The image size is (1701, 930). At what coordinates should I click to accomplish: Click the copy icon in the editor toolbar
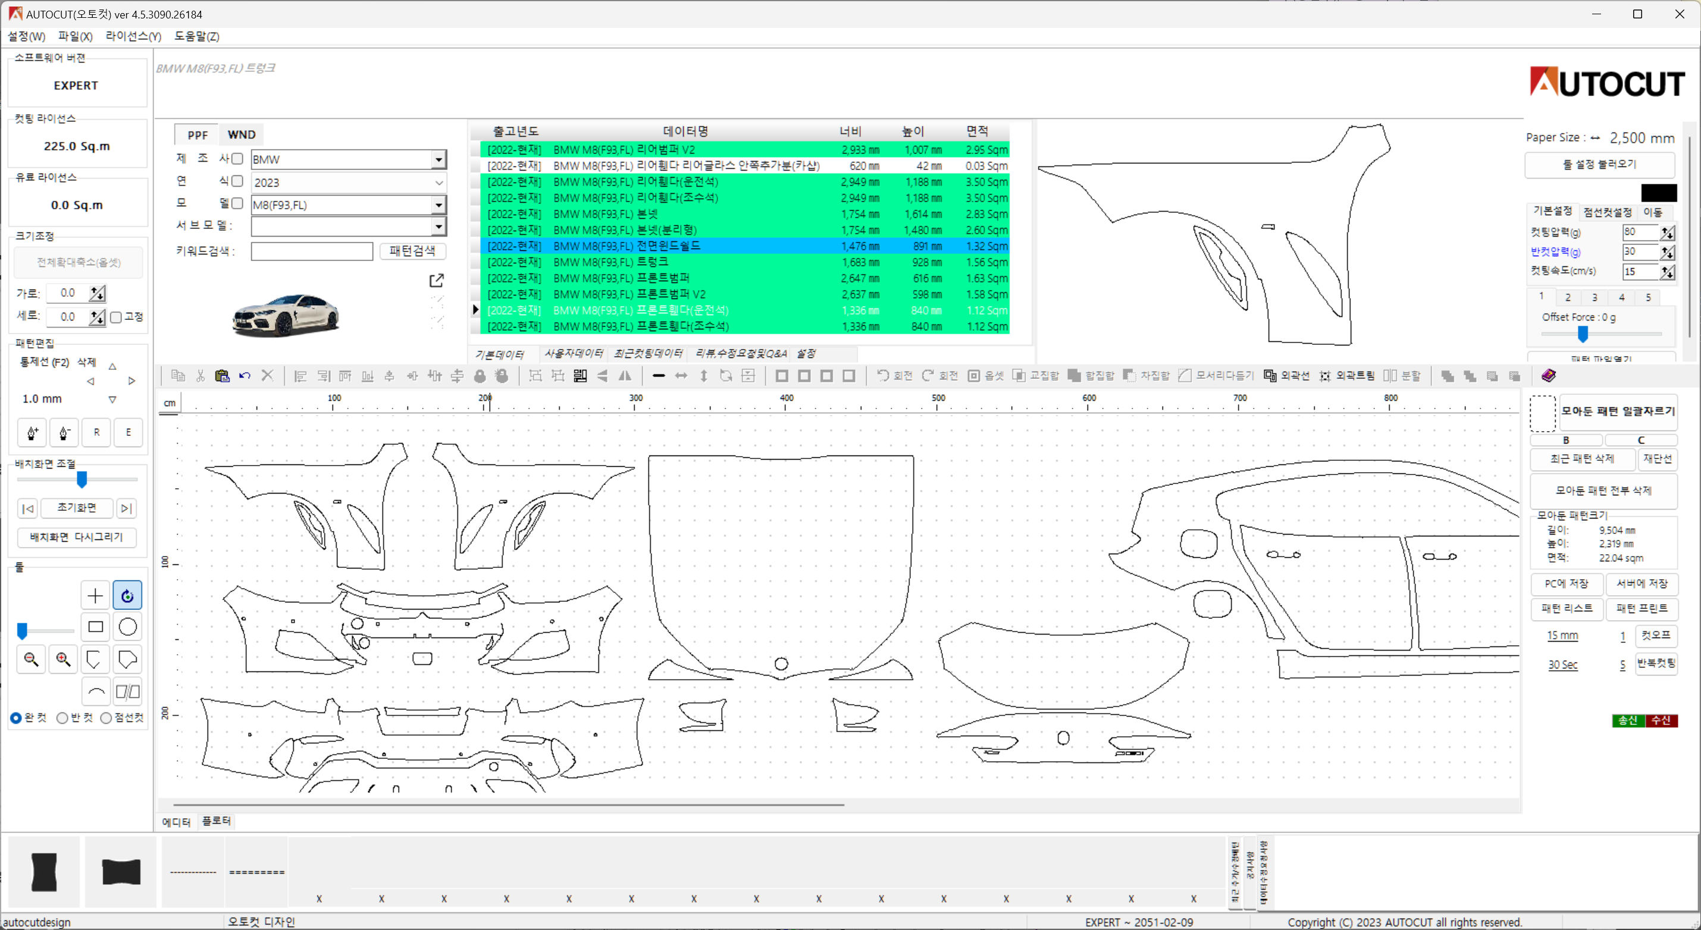(x=178, y=376)
